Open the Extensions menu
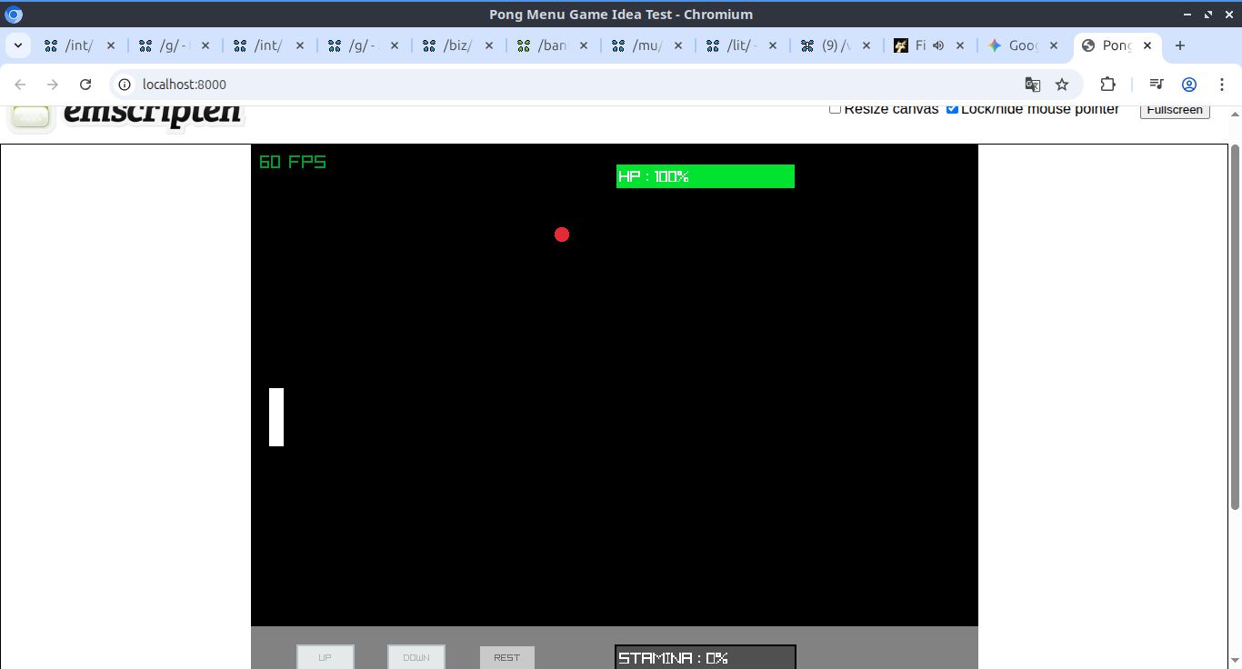 pos(1107,85)
